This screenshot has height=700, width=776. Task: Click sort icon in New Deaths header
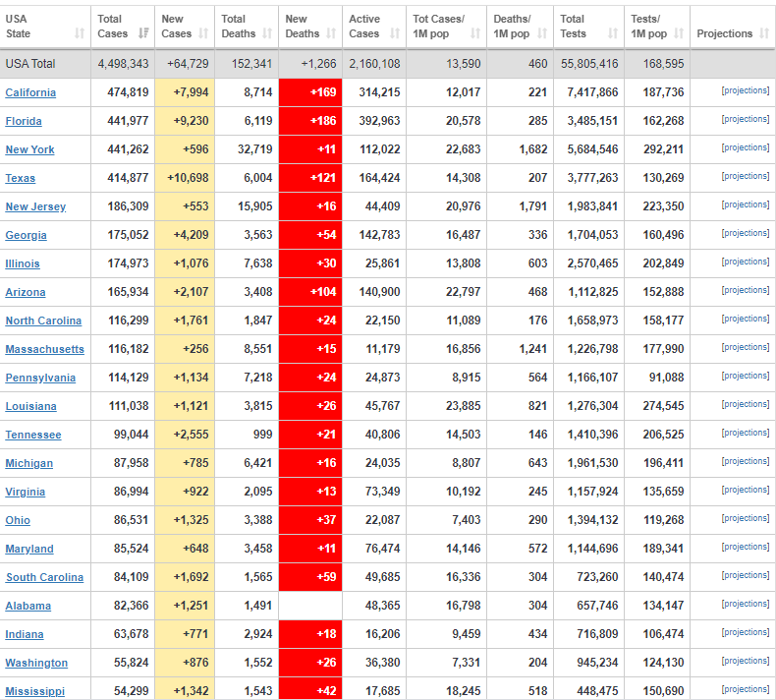pyautogui.click(x=331, y=33)
